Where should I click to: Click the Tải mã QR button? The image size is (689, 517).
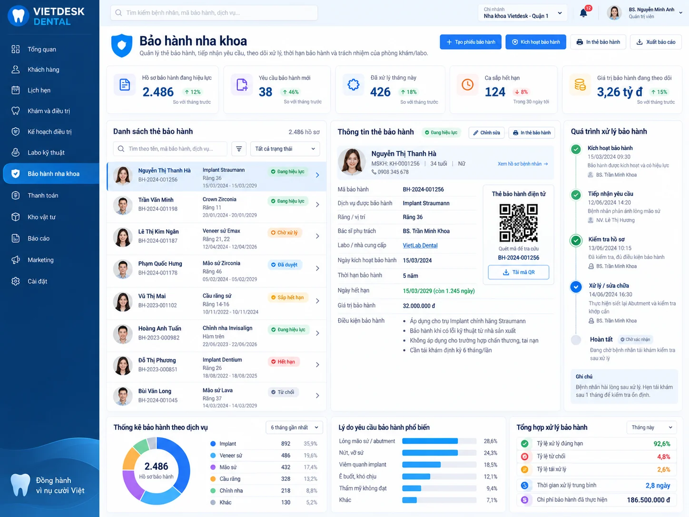[519, 272]
